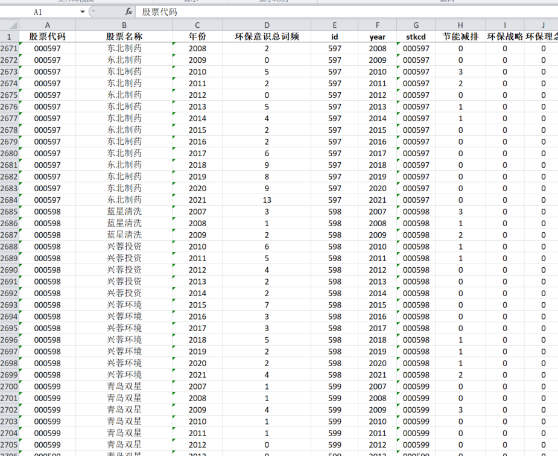Click word frequency 7 in row 2693
This screenshot has width=558, height=456.
[267, 305]
